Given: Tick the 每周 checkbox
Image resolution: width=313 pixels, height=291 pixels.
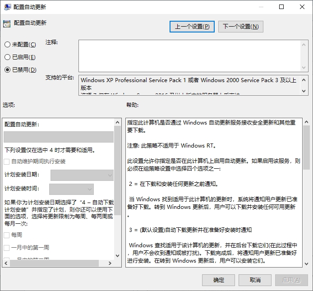Looking at the screenshot, I should [x=6, y=235].
